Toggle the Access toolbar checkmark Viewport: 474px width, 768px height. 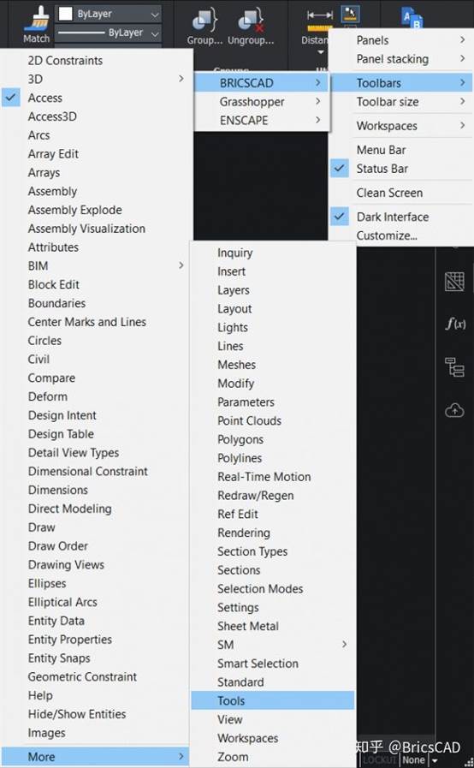11,98
